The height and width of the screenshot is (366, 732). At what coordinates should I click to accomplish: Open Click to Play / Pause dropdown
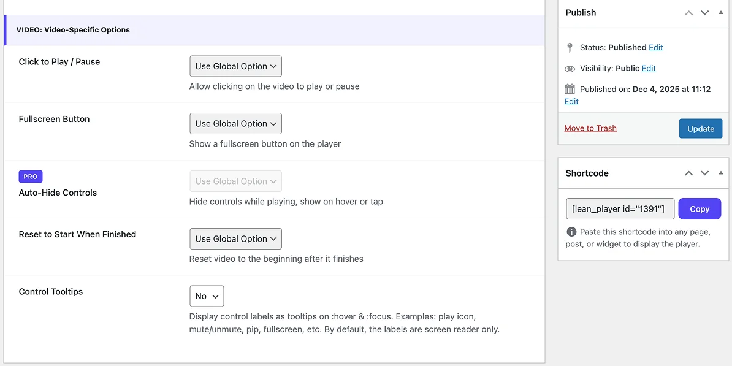(x=235, y=66)
